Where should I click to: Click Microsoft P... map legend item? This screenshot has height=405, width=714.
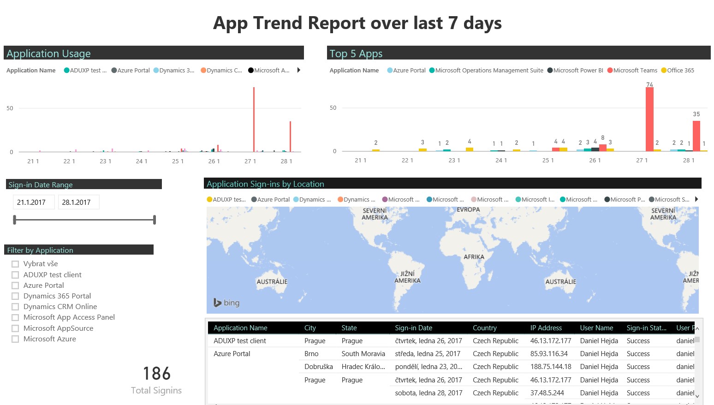tap(625, 199)
